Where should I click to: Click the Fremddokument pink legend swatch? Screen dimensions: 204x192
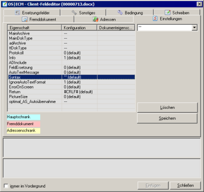coord(23,124)
